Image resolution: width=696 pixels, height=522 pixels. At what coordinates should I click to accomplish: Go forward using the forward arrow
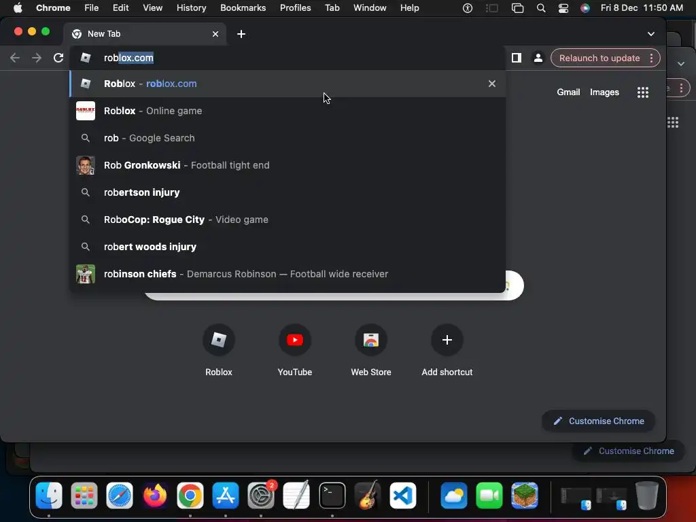coord(37,58)
